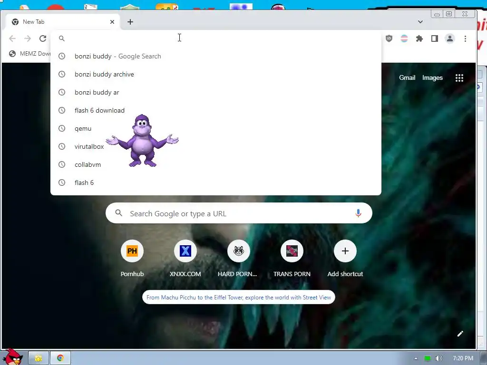Choose the 'qemu' suggestion

[215, 128]
